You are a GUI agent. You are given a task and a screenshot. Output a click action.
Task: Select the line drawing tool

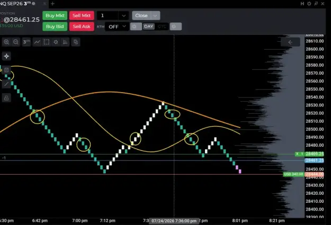click(6, 84)
